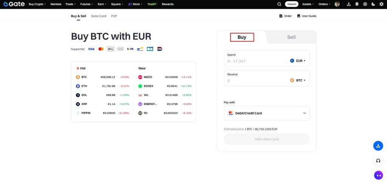Expand the Futures menu

click(87, 4)
